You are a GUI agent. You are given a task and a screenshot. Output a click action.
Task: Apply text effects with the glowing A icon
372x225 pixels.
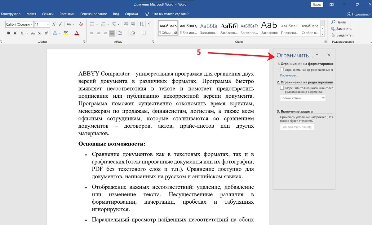point(55,33)
